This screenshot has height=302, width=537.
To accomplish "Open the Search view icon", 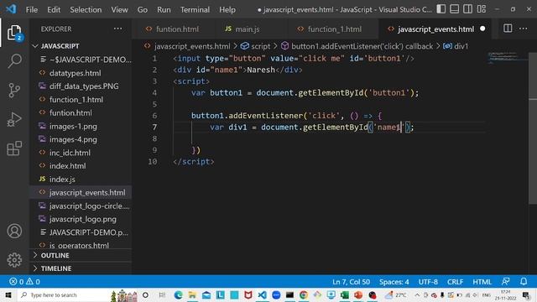I will 14,61.
